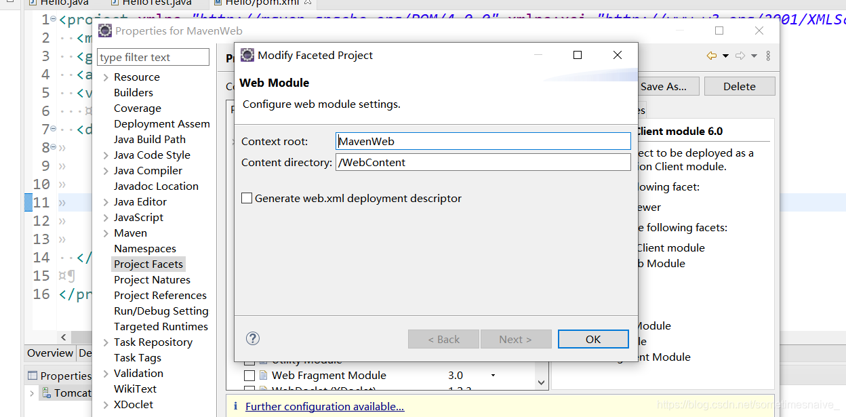Click the Web Fragment Module facet icon

263,375
